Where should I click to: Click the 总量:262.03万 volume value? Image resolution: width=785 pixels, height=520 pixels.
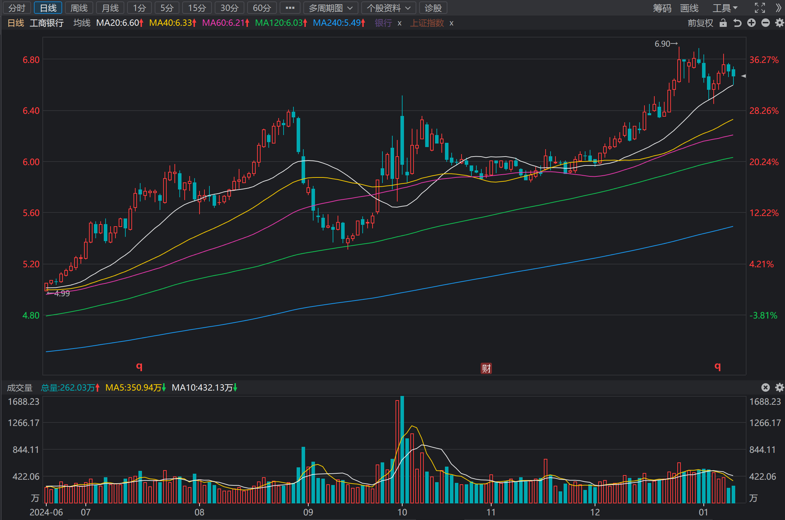(70, 388)
